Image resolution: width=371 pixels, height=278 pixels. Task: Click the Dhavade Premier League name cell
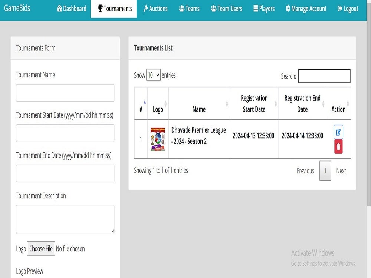coord(199,139)
